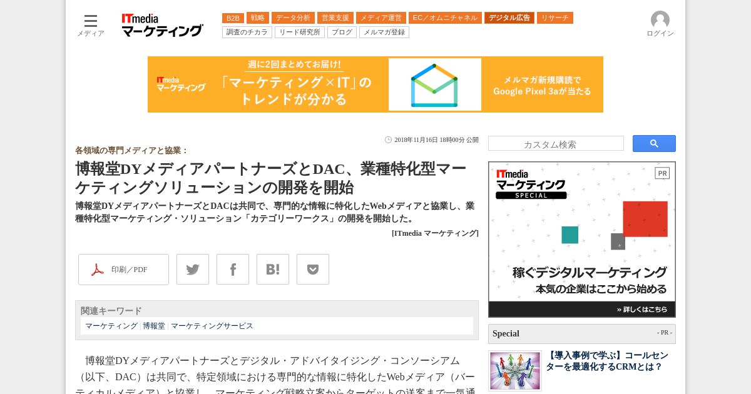Click 詳しくはこちら on the PR banner
This screenshot has width=751, height=394.
coord(641,310)
